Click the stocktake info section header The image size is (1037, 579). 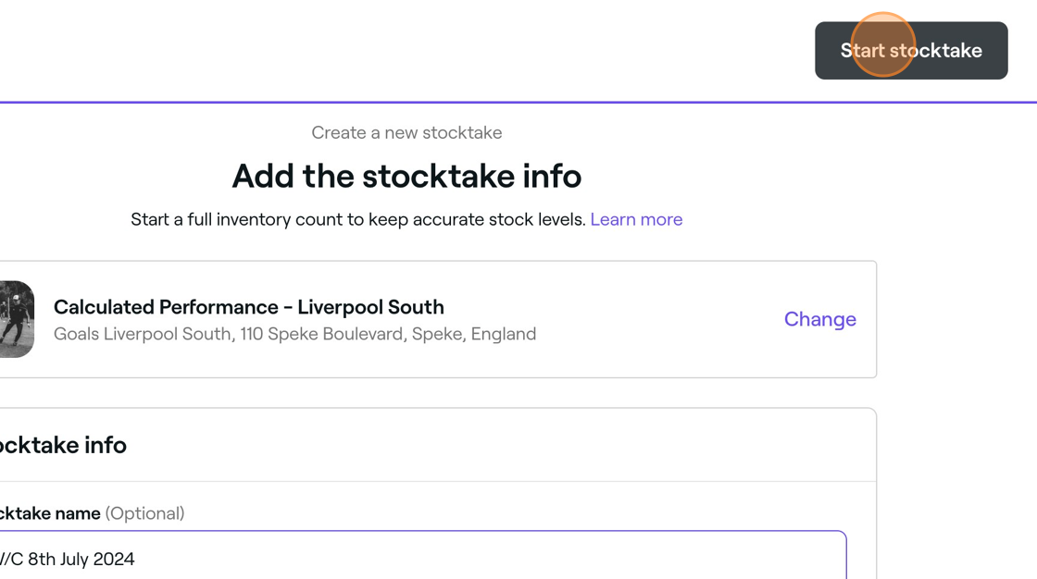[63, 445]
